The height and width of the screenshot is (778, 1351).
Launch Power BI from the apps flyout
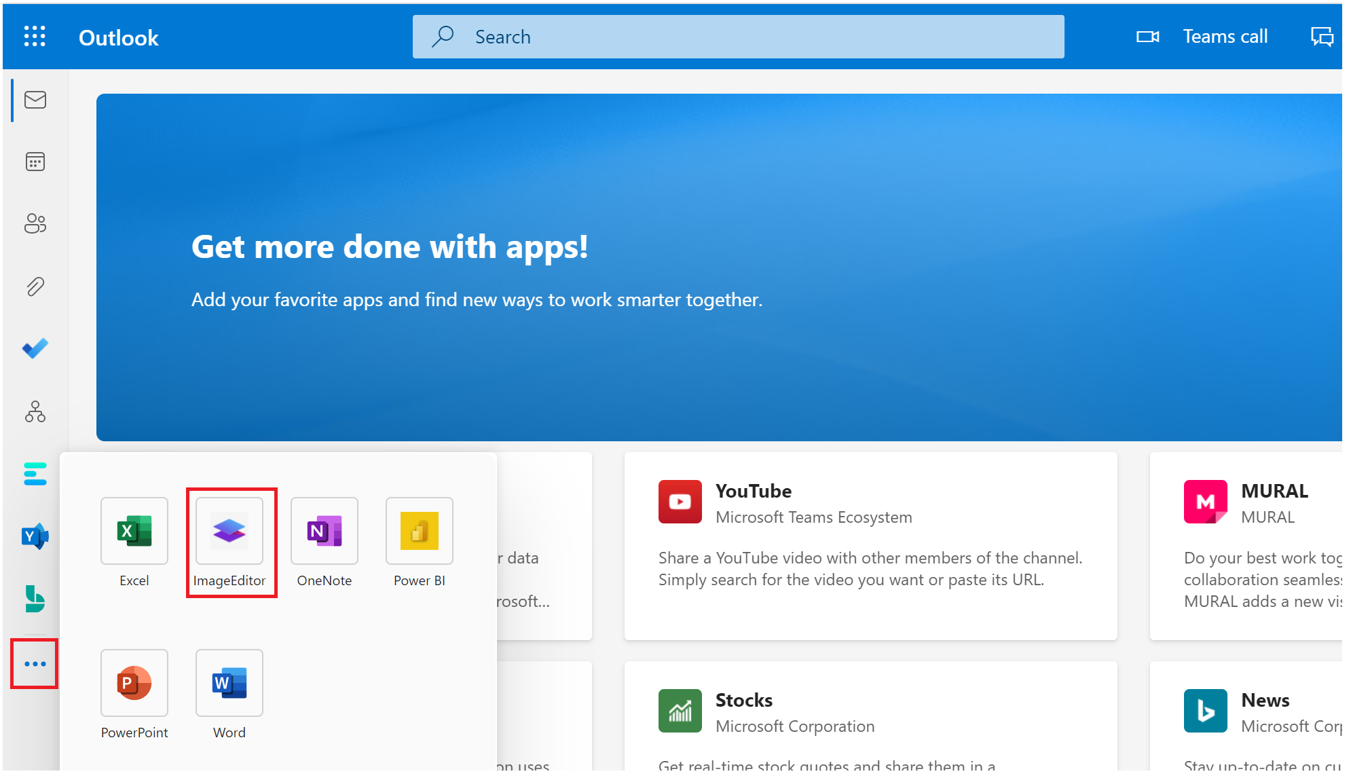point(420,531)
